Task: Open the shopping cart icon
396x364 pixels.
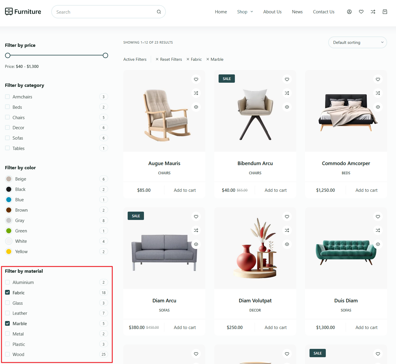Action: point(385,12)
